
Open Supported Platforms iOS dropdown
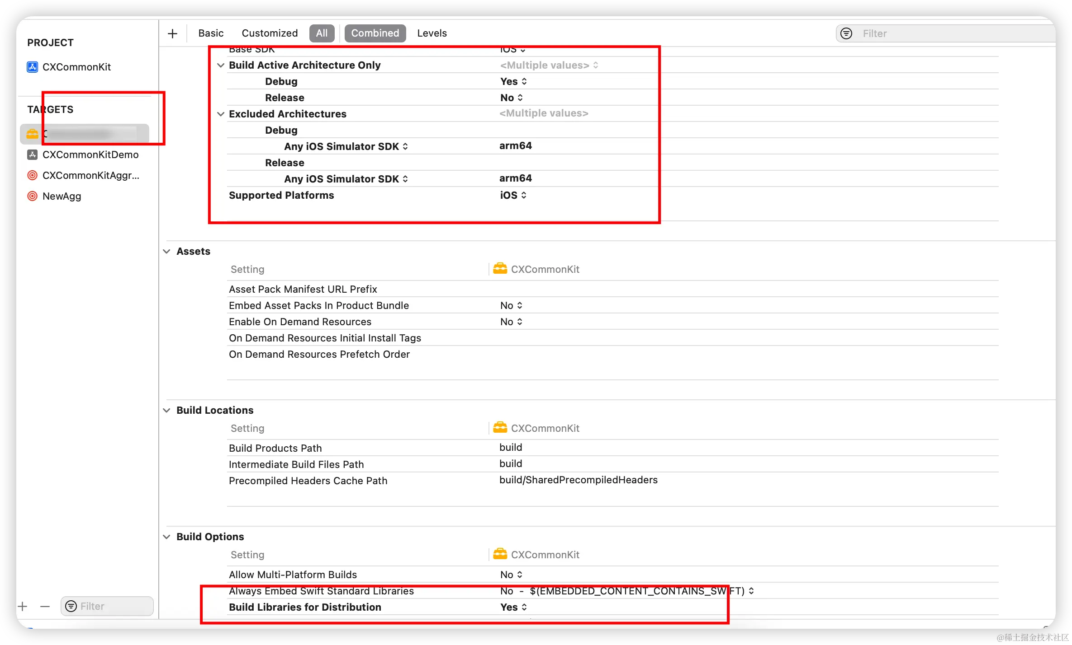pyautogui.click(x=513, y=195)
